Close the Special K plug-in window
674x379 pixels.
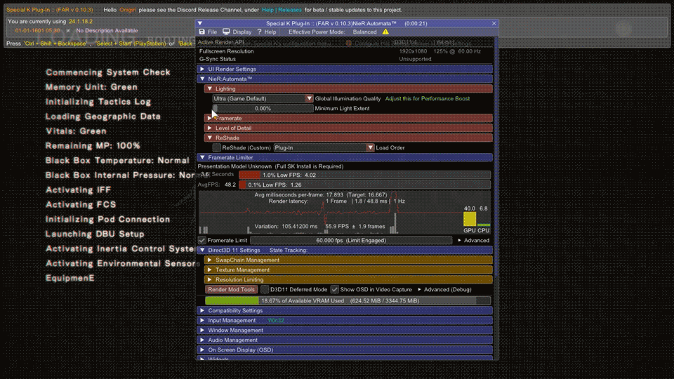494,23
